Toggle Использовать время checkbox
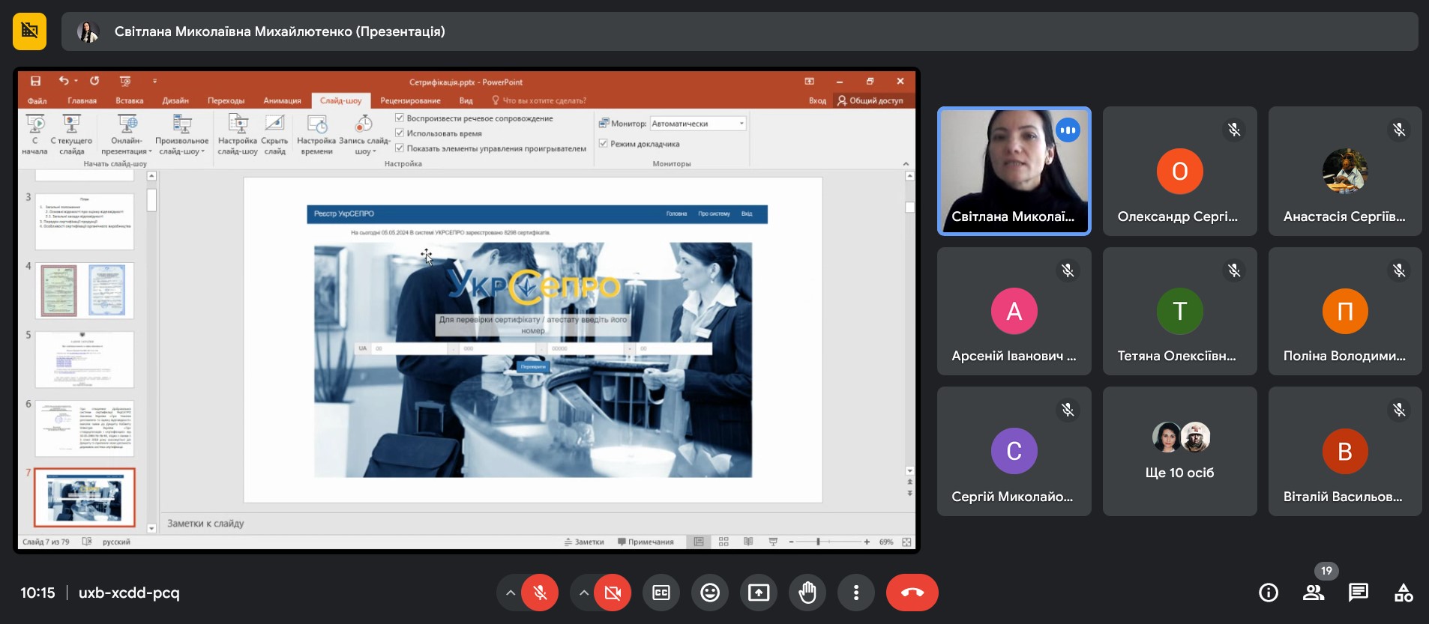Screen dimensions: 1429x624 [400, 133]
